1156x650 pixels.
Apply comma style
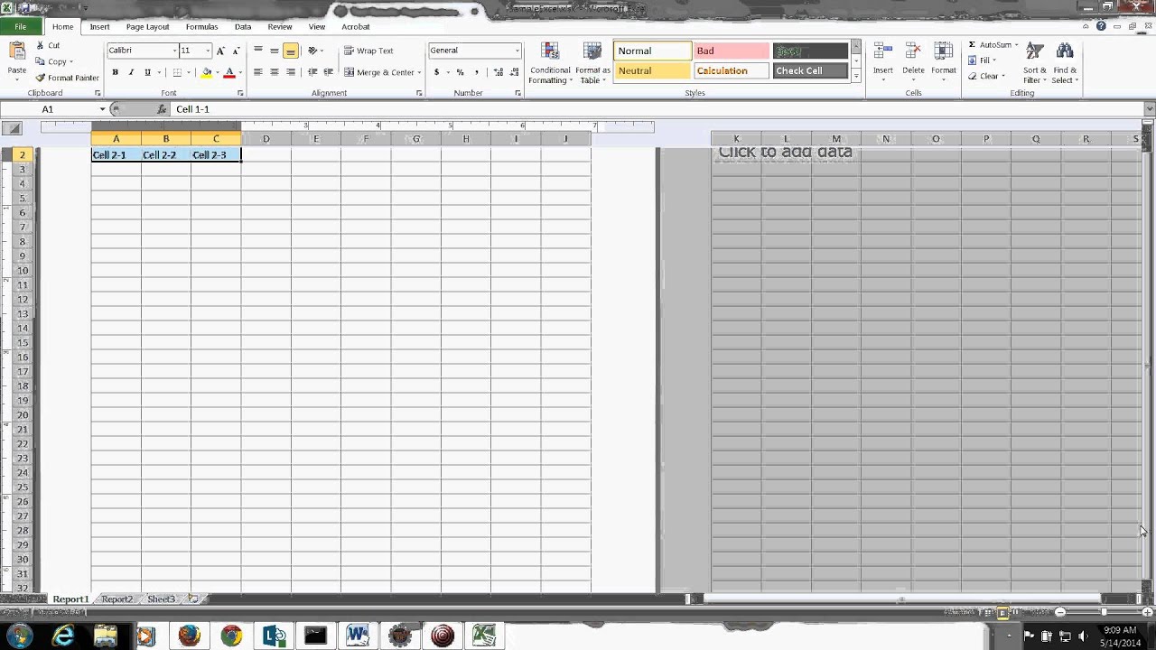(476, 72)
